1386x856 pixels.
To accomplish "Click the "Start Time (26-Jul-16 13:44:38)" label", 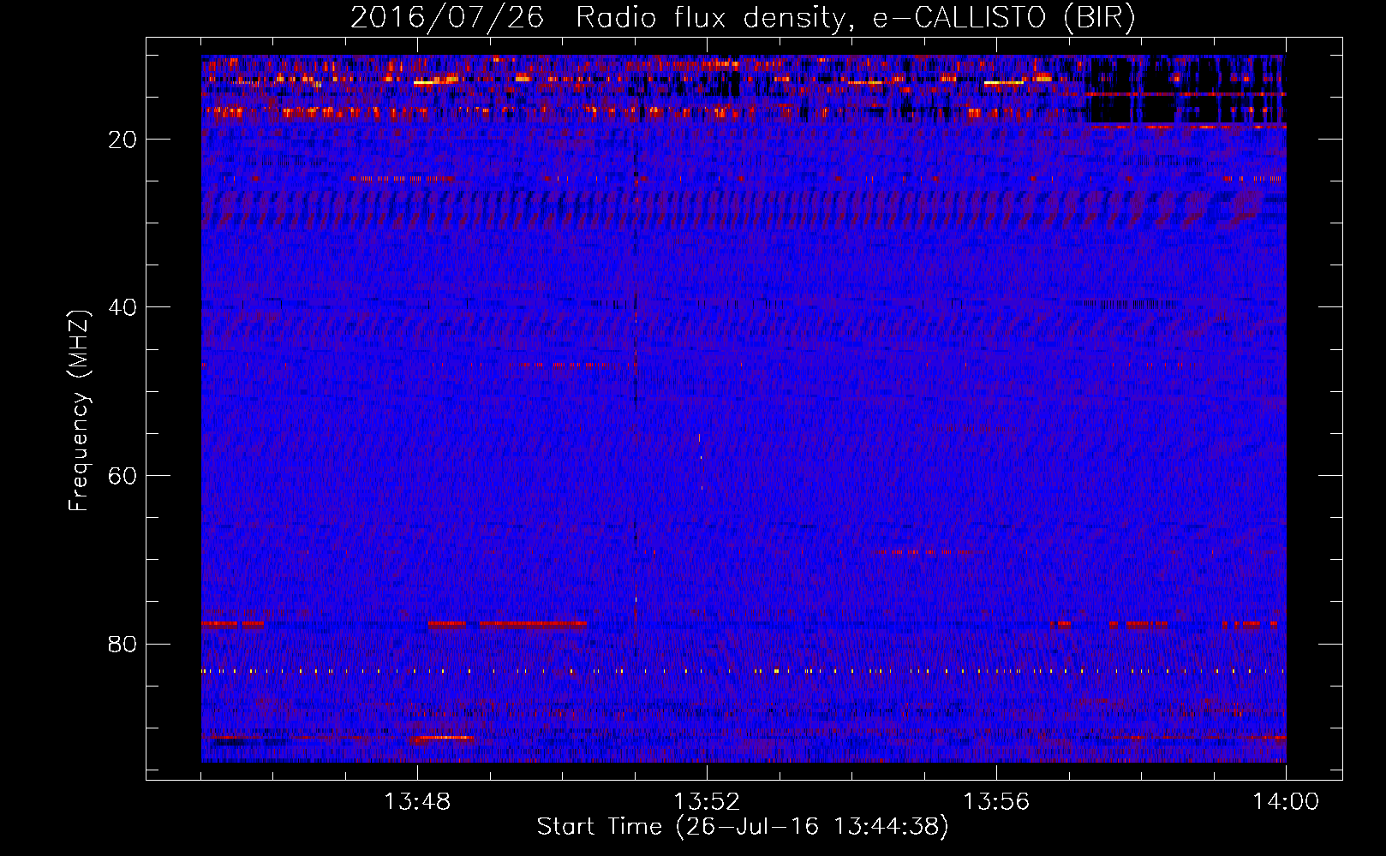I will click(x=743, y=827).
